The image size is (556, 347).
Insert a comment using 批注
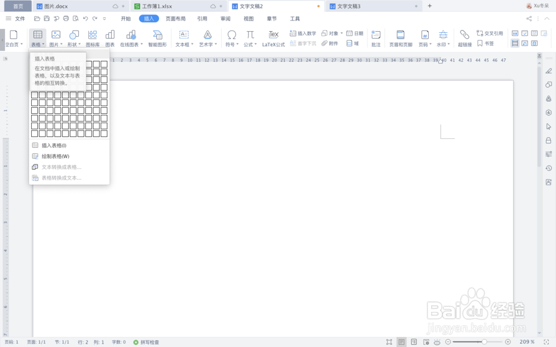click(375, 38)
